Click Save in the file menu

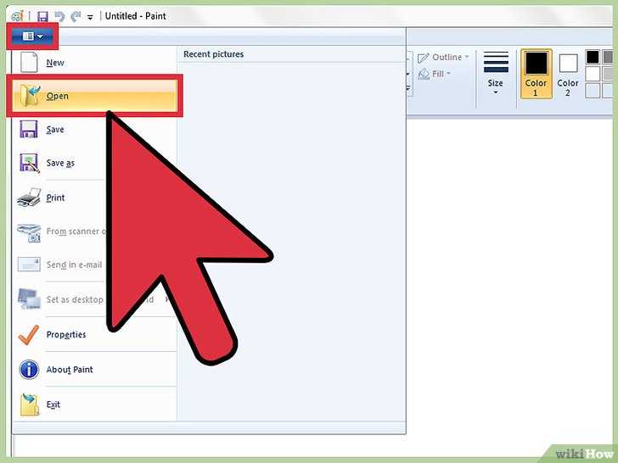coord(94,130)
